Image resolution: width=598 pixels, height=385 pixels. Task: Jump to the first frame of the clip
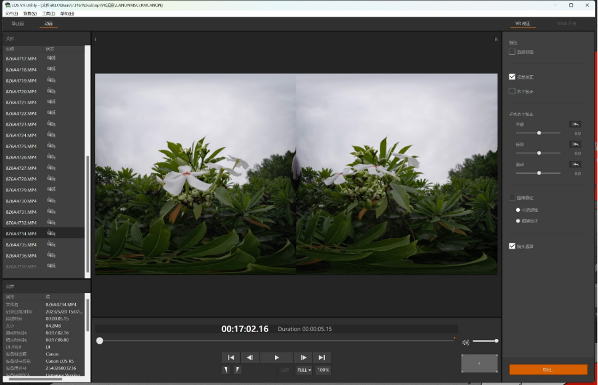pyautogui.click(x=231, y=357)
